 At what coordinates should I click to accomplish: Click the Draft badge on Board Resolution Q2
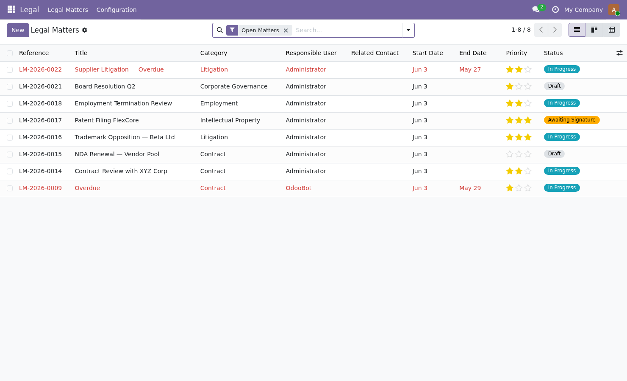554,86
